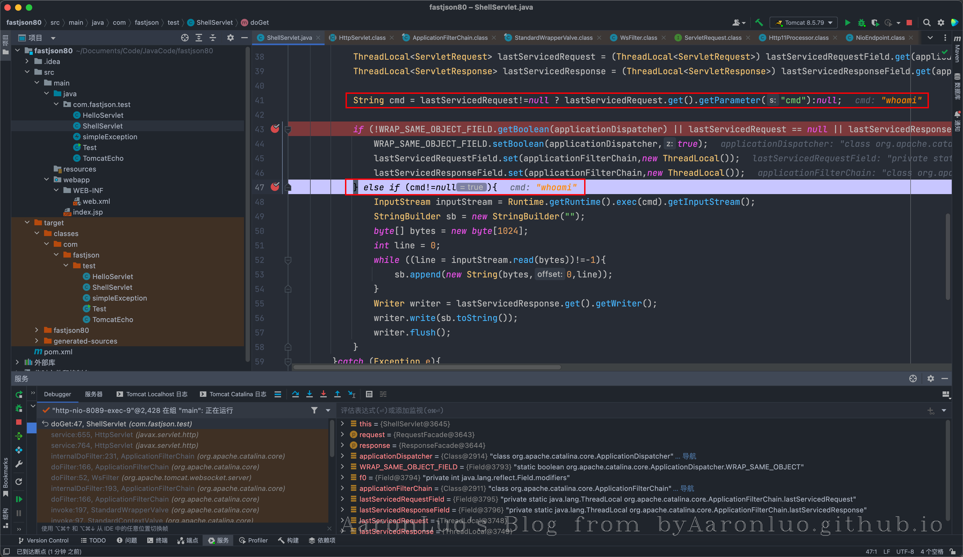The width and height of the screenshot is (963, 557).
Task: Select frame service:655, HttpServlet
Action: pos(125,435)
